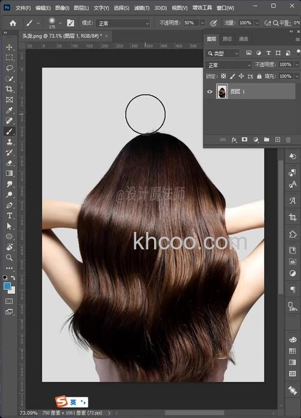Select the Gradient tool
This screenshot has height=418, width=301.
(9, 173)
